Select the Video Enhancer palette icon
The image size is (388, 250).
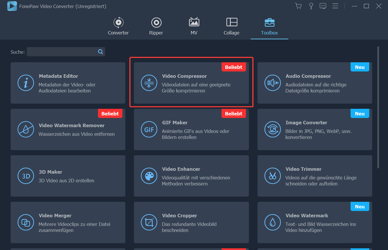coord(149,176)
